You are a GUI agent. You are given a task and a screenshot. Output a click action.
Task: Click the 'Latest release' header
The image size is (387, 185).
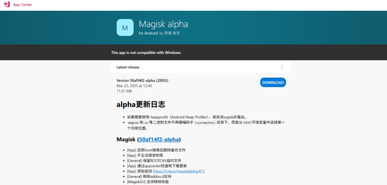[128, 67]
